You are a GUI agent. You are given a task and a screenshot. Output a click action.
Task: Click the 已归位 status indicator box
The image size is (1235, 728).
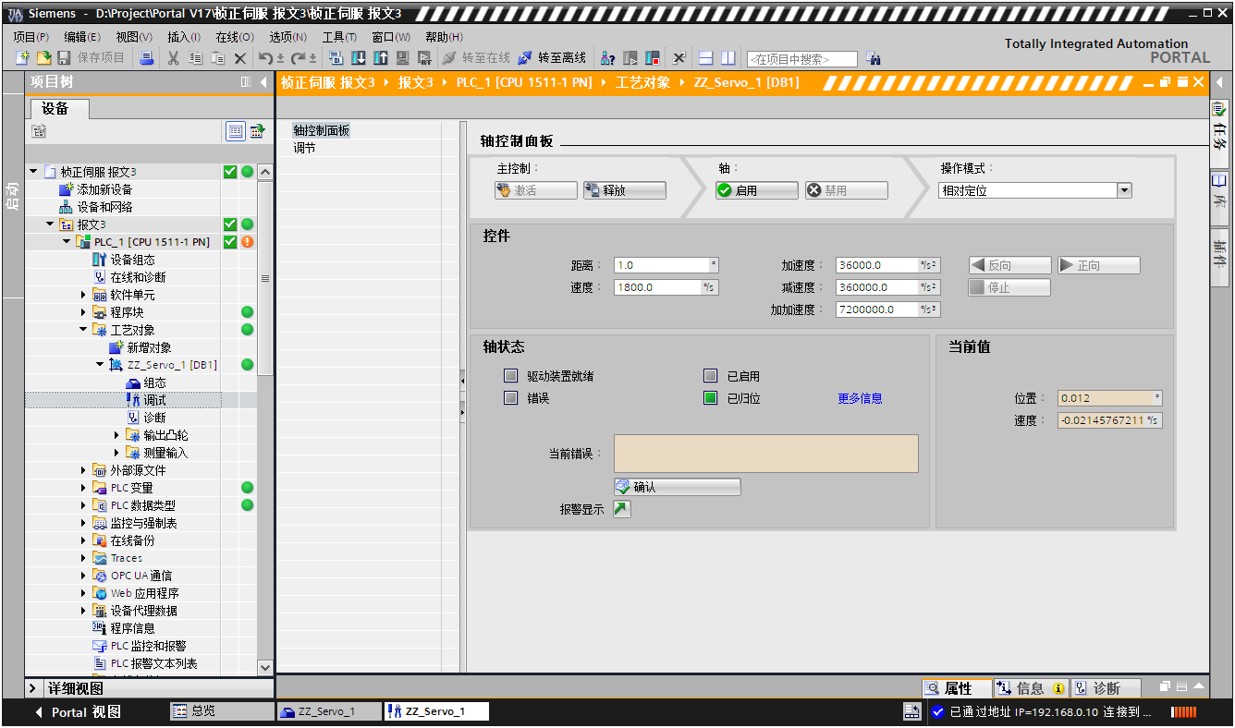pos(710,398)
